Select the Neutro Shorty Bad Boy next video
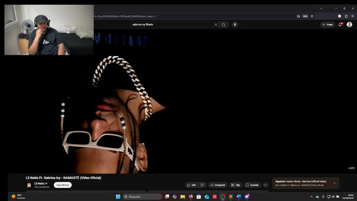Screen dimensions: 357x201 click(x=301, y=181)
